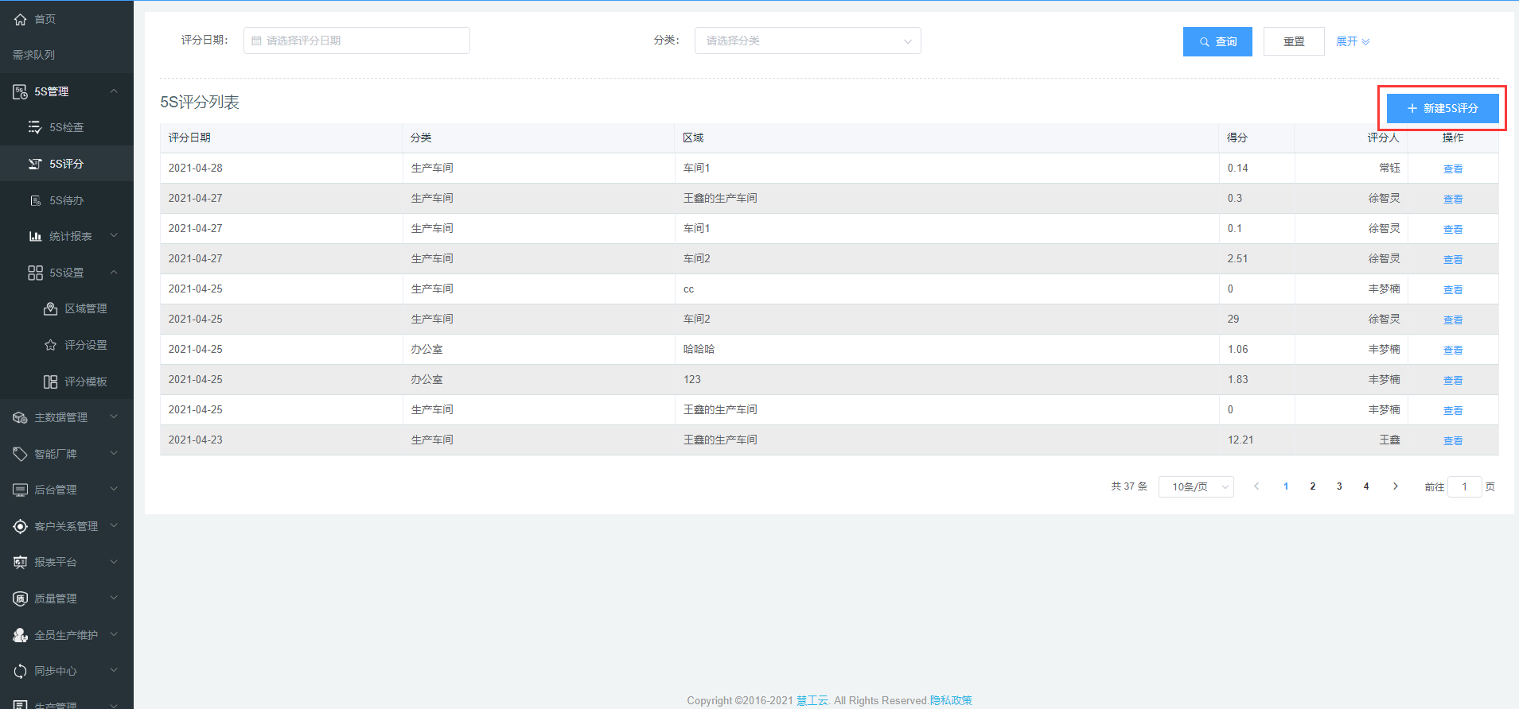The image size is (1519, 709).
Task: Click the 评分日期 date picker field
Action: tap(356, 41)
